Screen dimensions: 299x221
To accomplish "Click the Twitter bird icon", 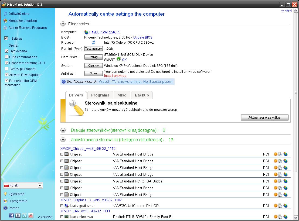I will click(x=24, y=216).
